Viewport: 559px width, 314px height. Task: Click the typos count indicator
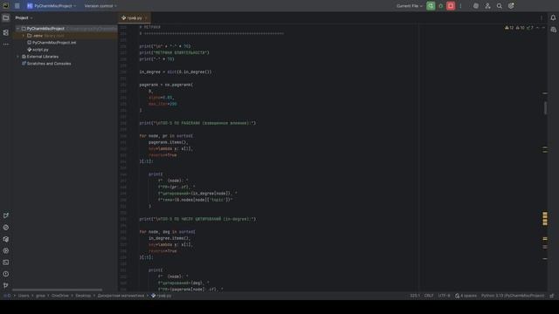pos(530,27)
